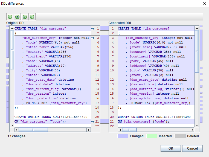Click merge arrow on line 1
This screenshot has height=157, width=209.
pos(93,28)
